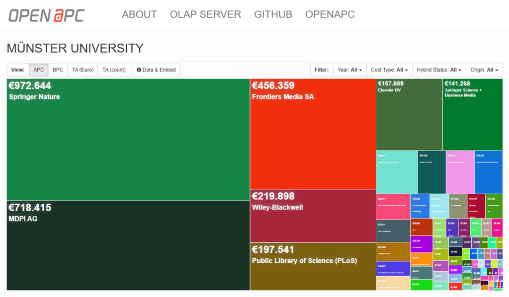Viewport: 509px width, 297px height.
Task: Select the TA (Euro) view
Action: (83, 70)
